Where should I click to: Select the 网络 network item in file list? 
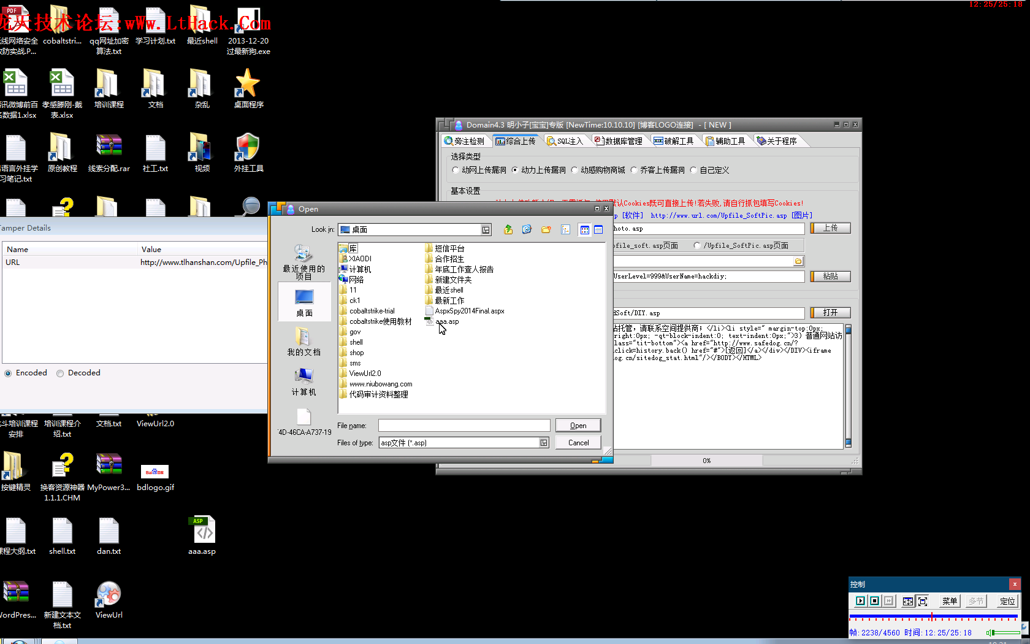tap(351, 280)
